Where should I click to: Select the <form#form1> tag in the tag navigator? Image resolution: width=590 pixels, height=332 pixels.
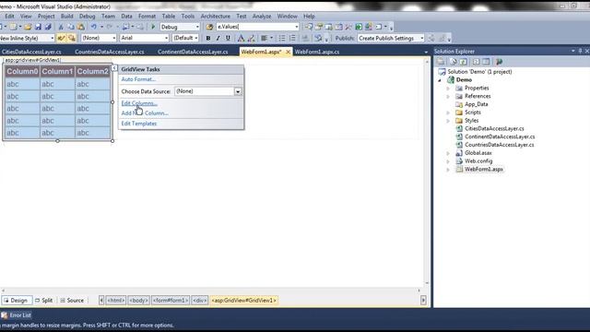tap(171, 301)
